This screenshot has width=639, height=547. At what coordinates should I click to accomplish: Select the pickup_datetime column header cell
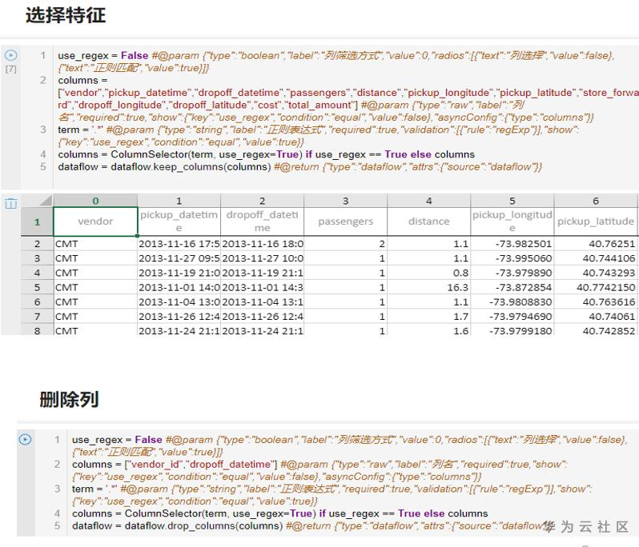(x=179, y=221)
